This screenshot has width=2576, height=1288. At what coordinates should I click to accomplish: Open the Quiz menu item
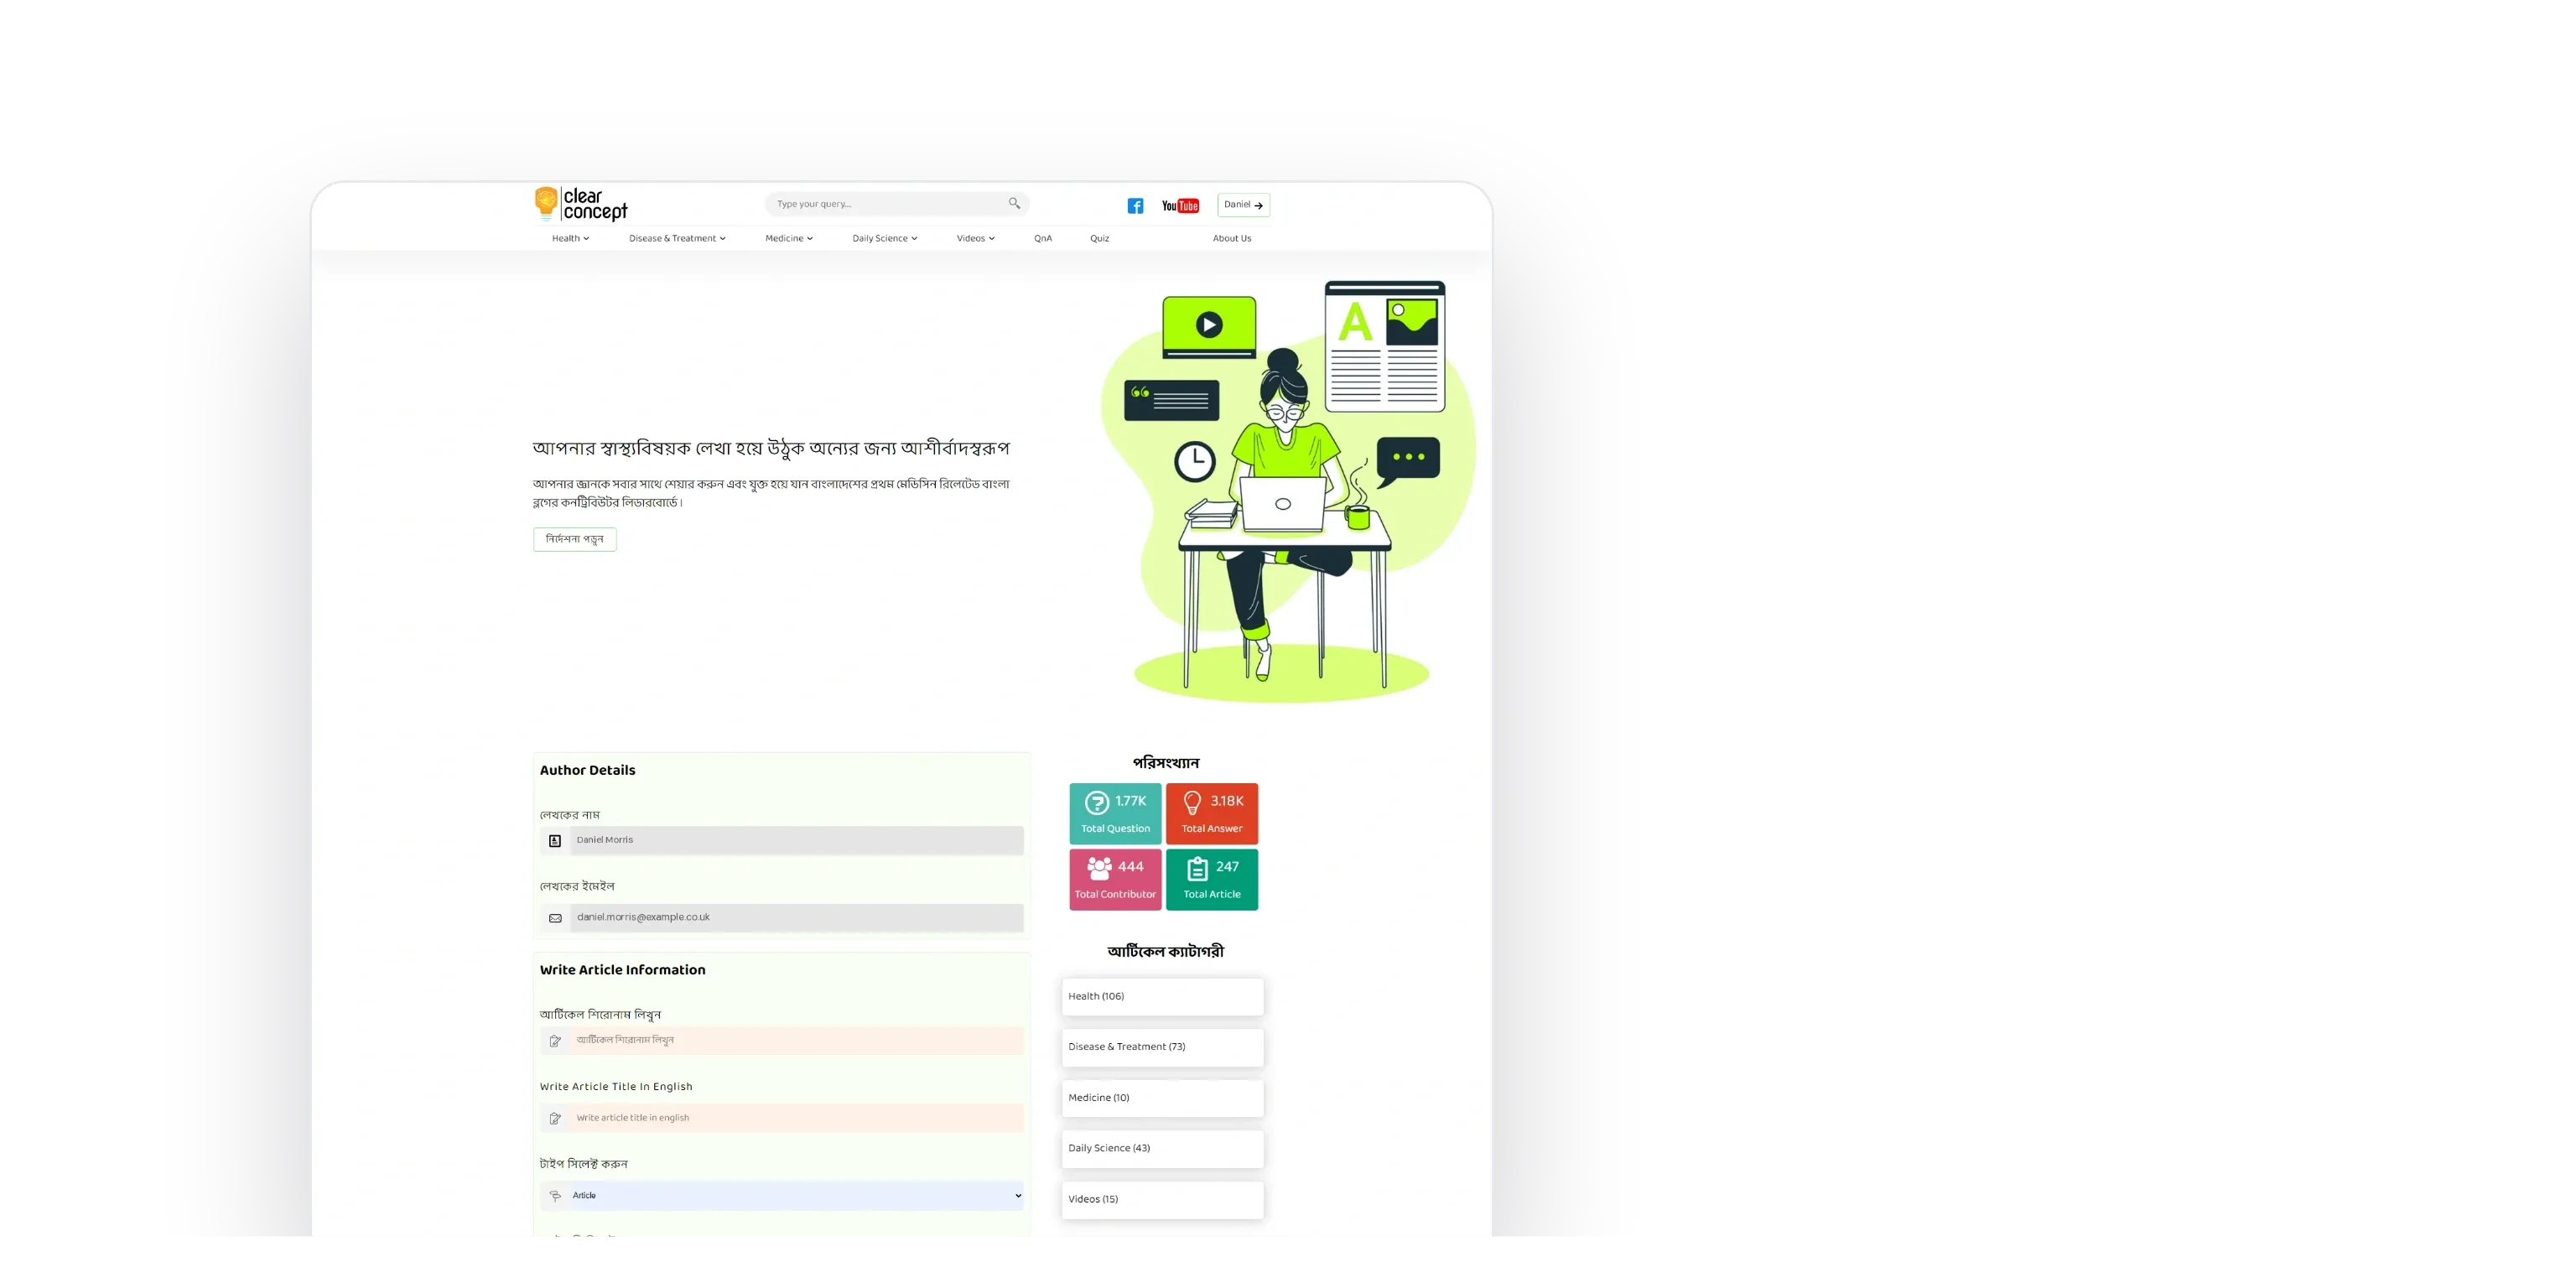coord(1099,238)
